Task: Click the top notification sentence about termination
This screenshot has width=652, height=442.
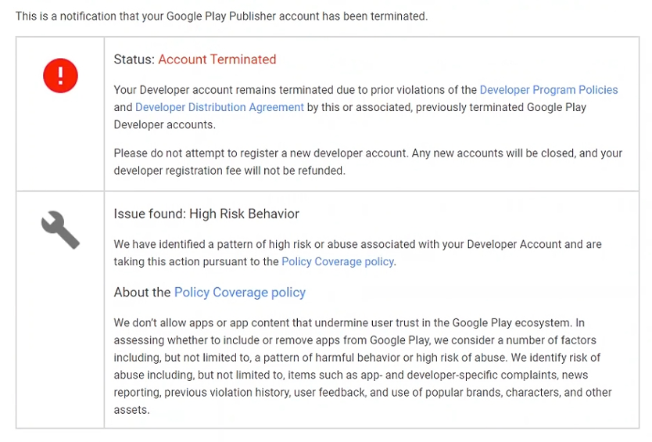Action: click(x=221, y=16)
